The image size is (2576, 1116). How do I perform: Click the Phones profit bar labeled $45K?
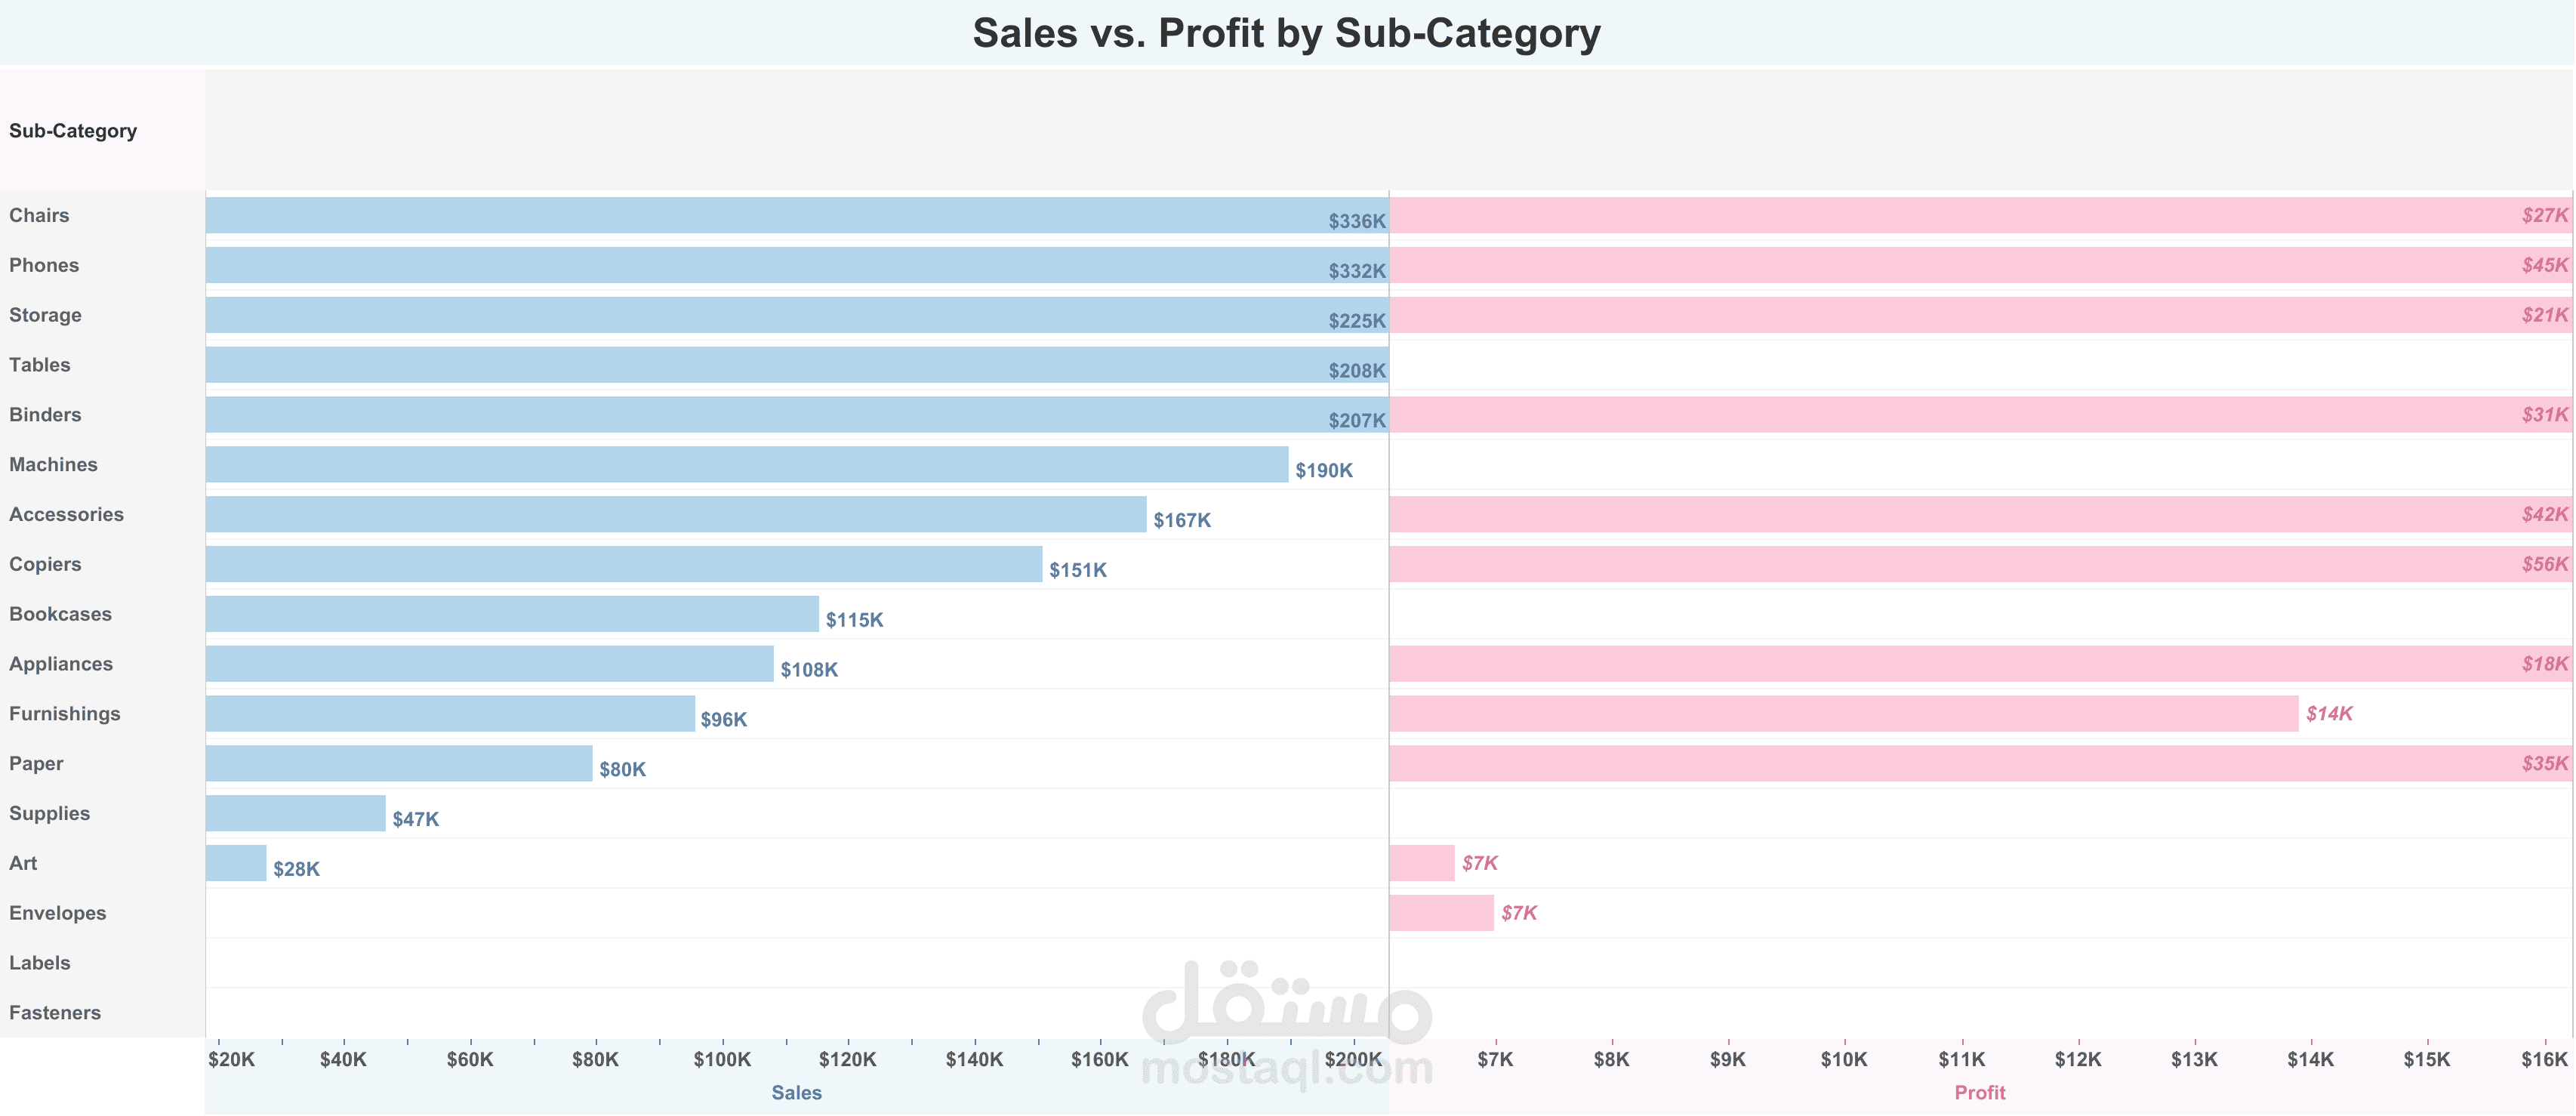tap(1981, 265)
